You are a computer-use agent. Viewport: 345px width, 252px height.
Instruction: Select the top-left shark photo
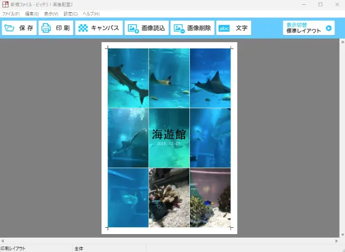(x=128, y=78)
